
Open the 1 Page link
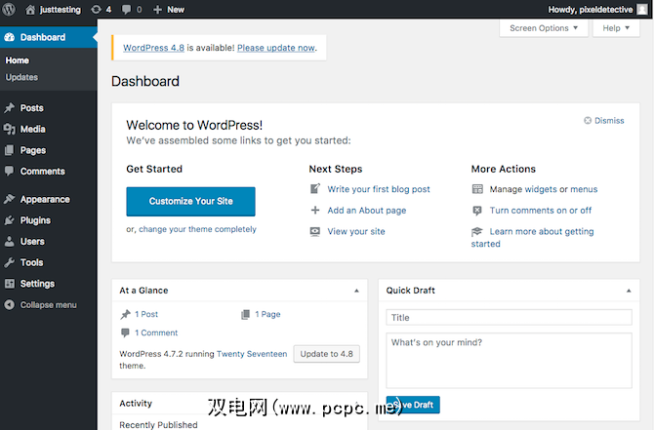tap(267, 314)
